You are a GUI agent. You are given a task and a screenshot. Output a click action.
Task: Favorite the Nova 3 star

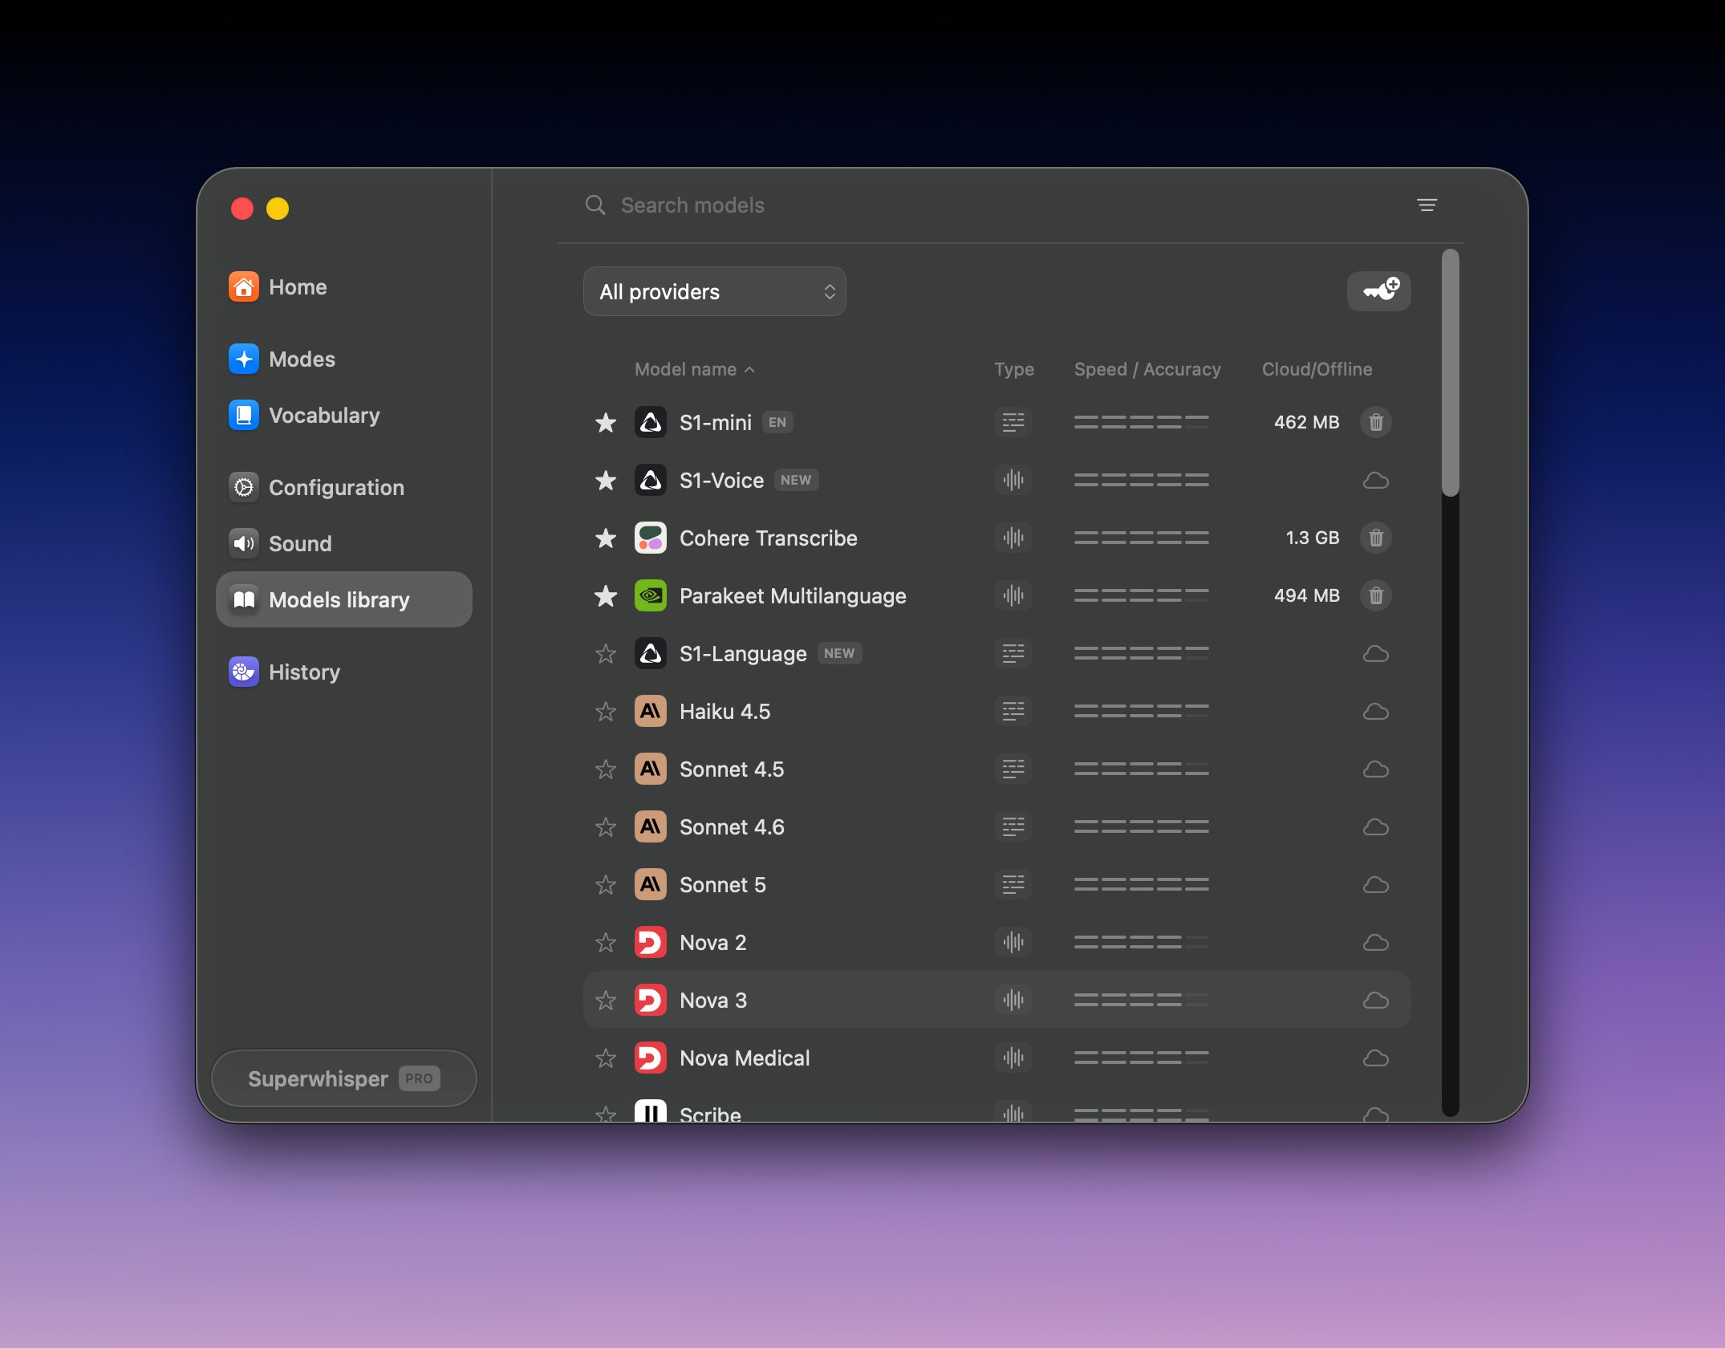tap(606, 1000)
